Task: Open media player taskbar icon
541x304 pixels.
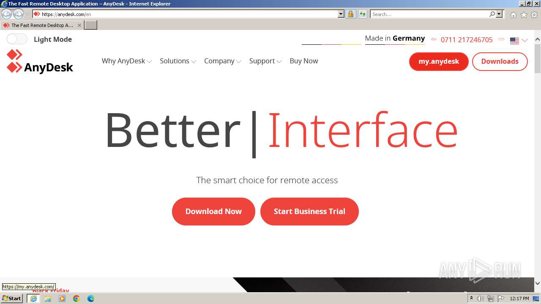Action: coord(62,299)
